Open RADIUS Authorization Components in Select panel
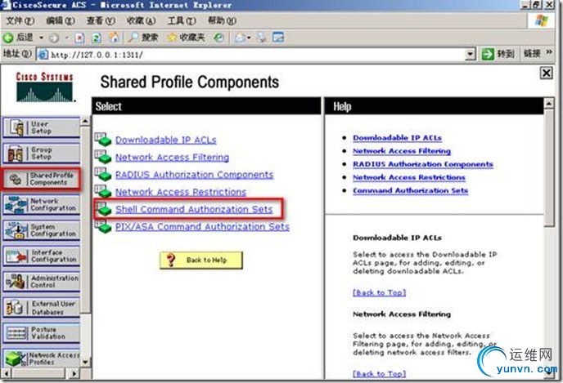 click(x=194, y=175)
